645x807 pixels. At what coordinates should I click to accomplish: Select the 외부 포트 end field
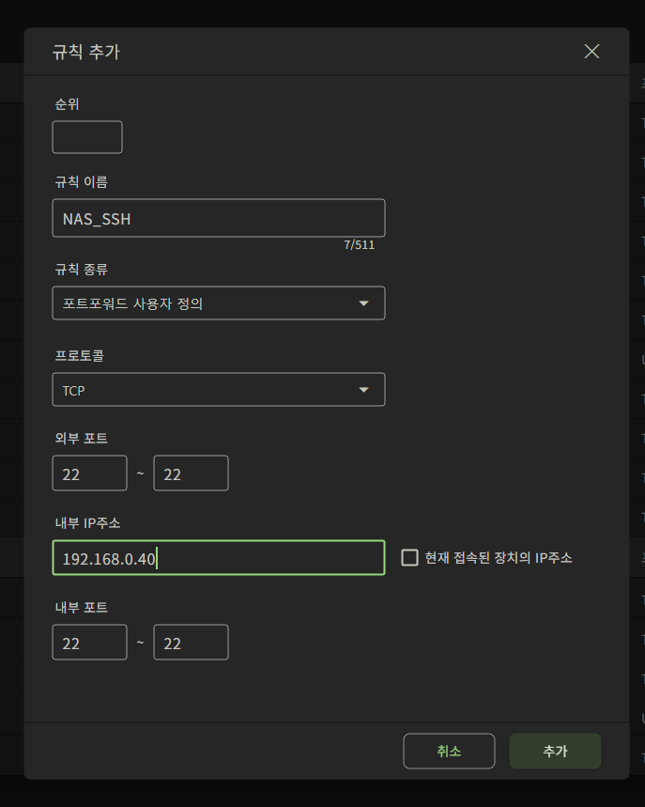click(x=191, y=473)
